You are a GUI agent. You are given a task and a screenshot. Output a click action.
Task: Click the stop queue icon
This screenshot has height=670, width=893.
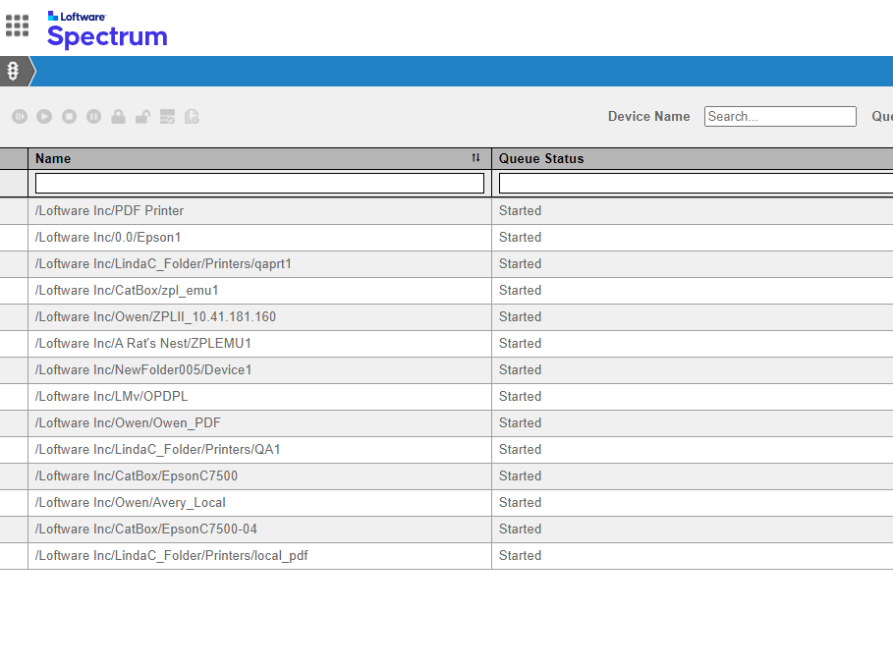pos(70,117)
